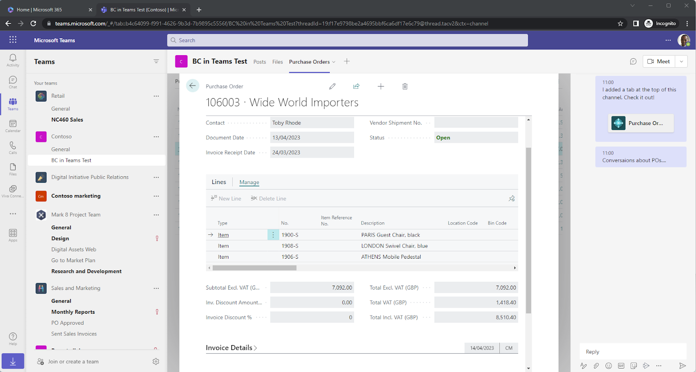Viewport: 696px width, 372px height.
Task: Open the user profile picture menu
Action: pyautogui.click(x=684, y=40)
